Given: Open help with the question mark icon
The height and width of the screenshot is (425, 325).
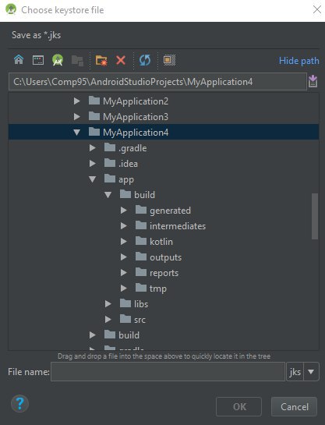Looking at the screenshot, I should click(x=19, y=404).
